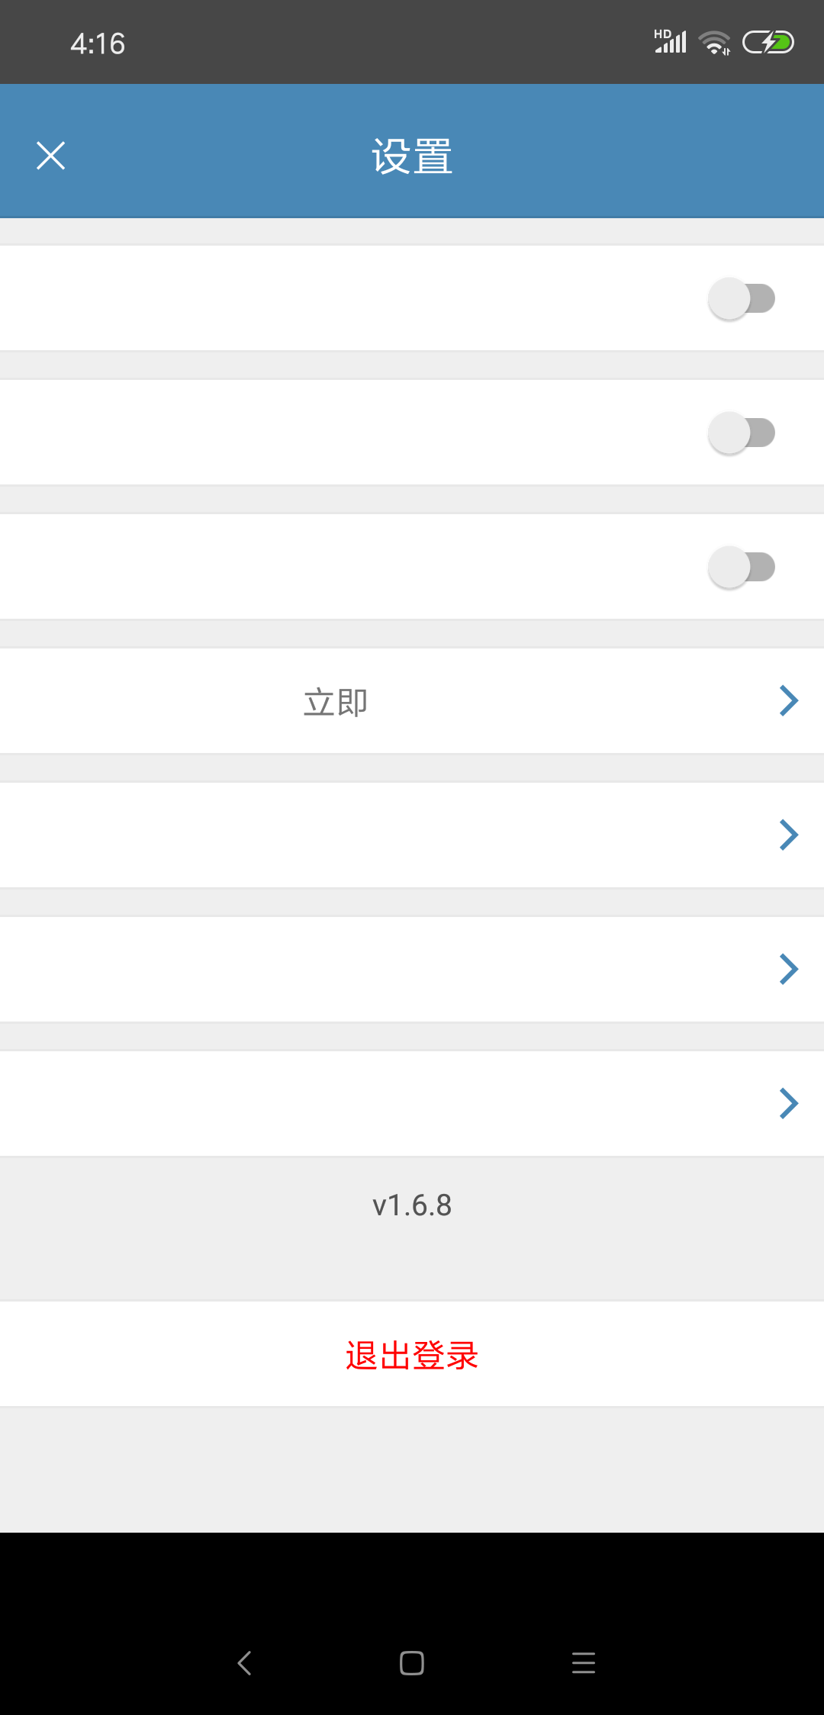
Task: Tap the Android back navigation arrow
Action: click(244, 1662)
